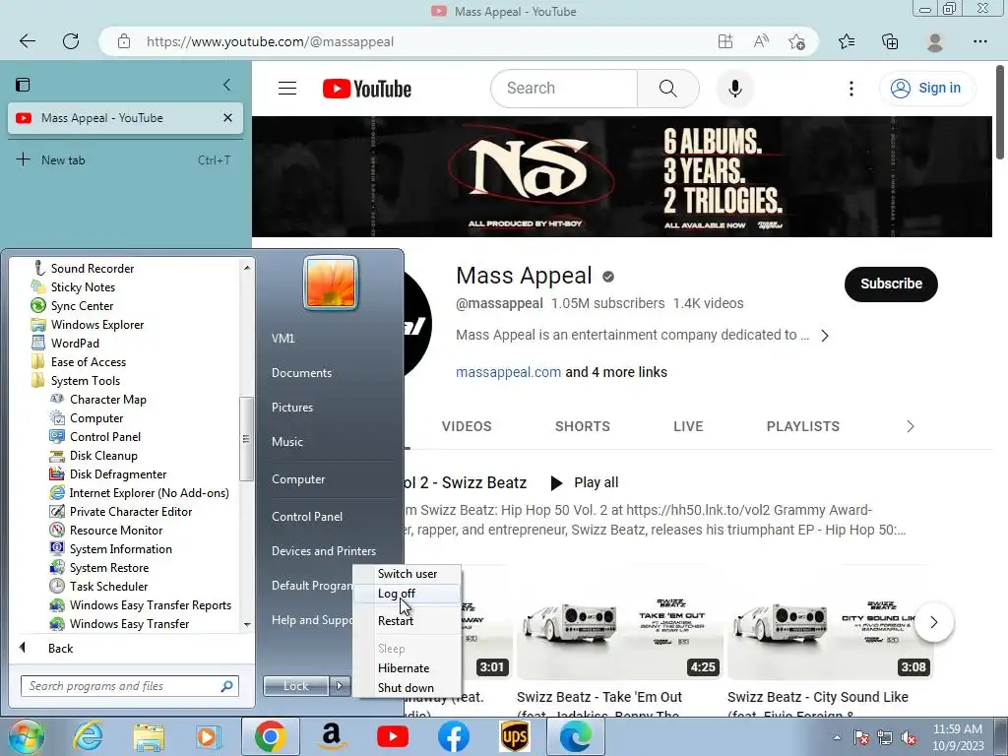Image resolution: width=1008 pixels, height=756 pixels.
Task: Play all Swizz Beatz videos
Action: pyautogui.click(x=585, y=482)
